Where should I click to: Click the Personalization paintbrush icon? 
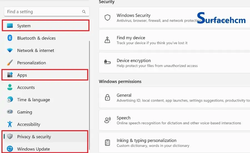pyautogui.click(x=10, y=63)
